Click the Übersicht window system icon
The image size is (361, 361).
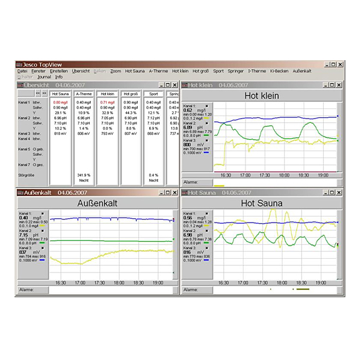[20, 85]
